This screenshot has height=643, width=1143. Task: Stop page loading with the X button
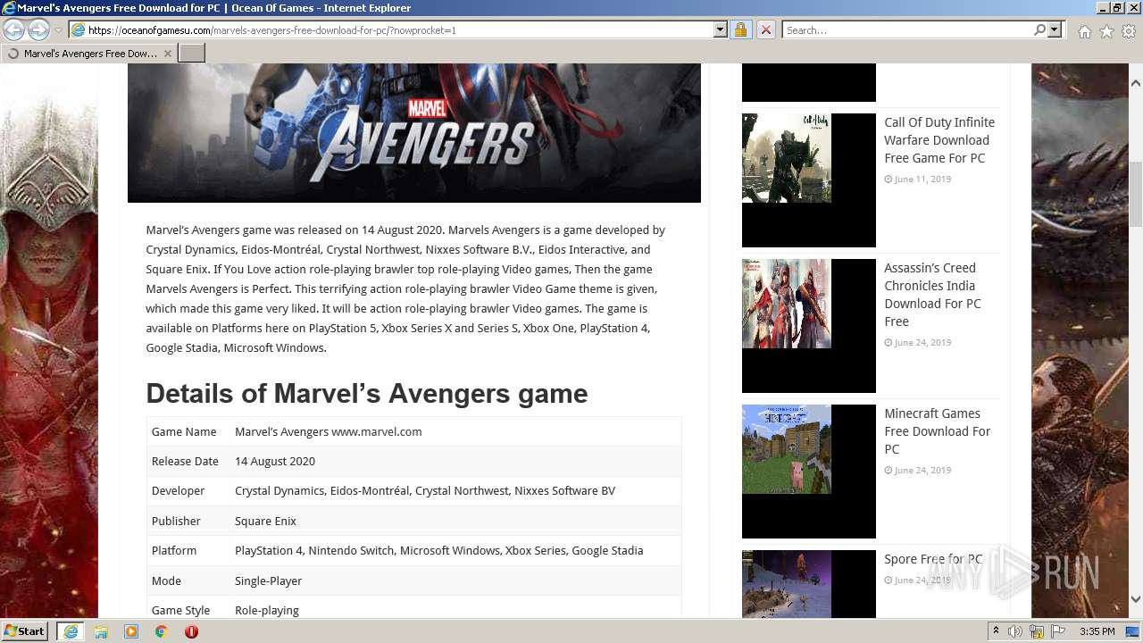click(765, 29)
